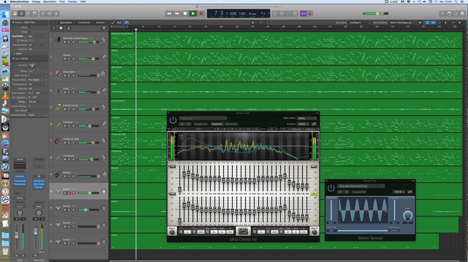Record-enable the Akkordeon track
The width and height of the screenshot is (468, 262).
click(x=73, y=76)
